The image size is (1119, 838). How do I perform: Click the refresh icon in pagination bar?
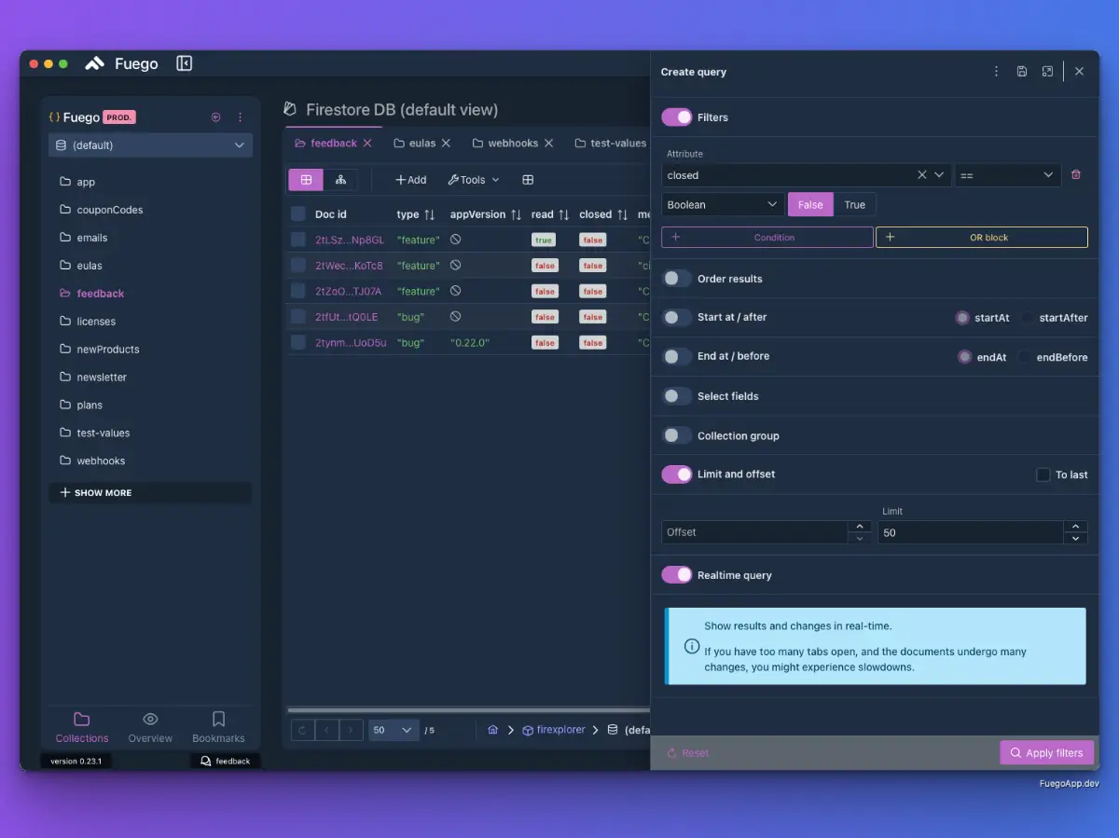tap(303, 730)
